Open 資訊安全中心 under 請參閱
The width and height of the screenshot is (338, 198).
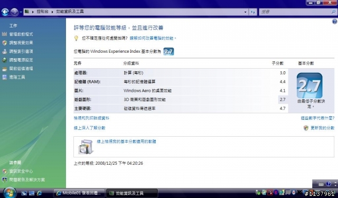pyautogui.click(x=21, y=171)
